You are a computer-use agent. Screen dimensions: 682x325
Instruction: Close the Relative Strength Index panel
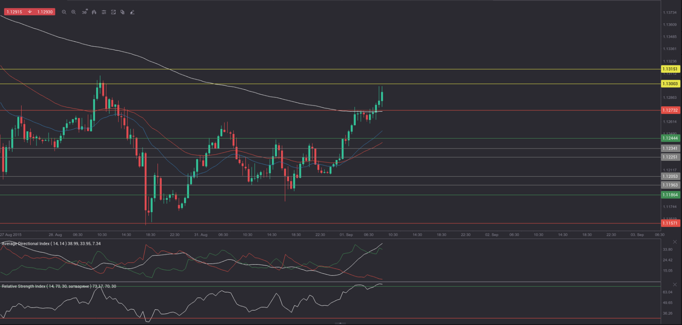point(675,284)
